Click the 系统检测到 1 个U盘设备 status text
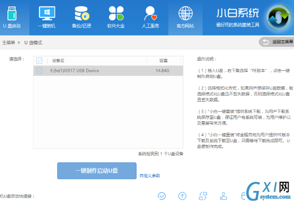This screenshot has width=294, height=201. [160, 154]
